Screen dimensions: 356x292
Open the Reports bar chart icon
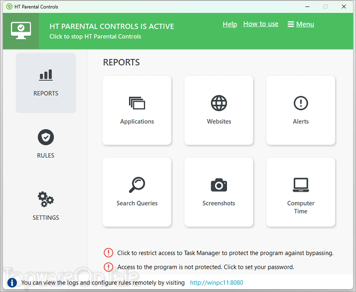[46, 75]
